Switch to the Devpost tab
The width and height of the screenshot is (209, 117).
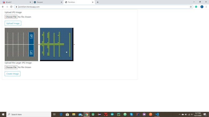coord(47,2)
